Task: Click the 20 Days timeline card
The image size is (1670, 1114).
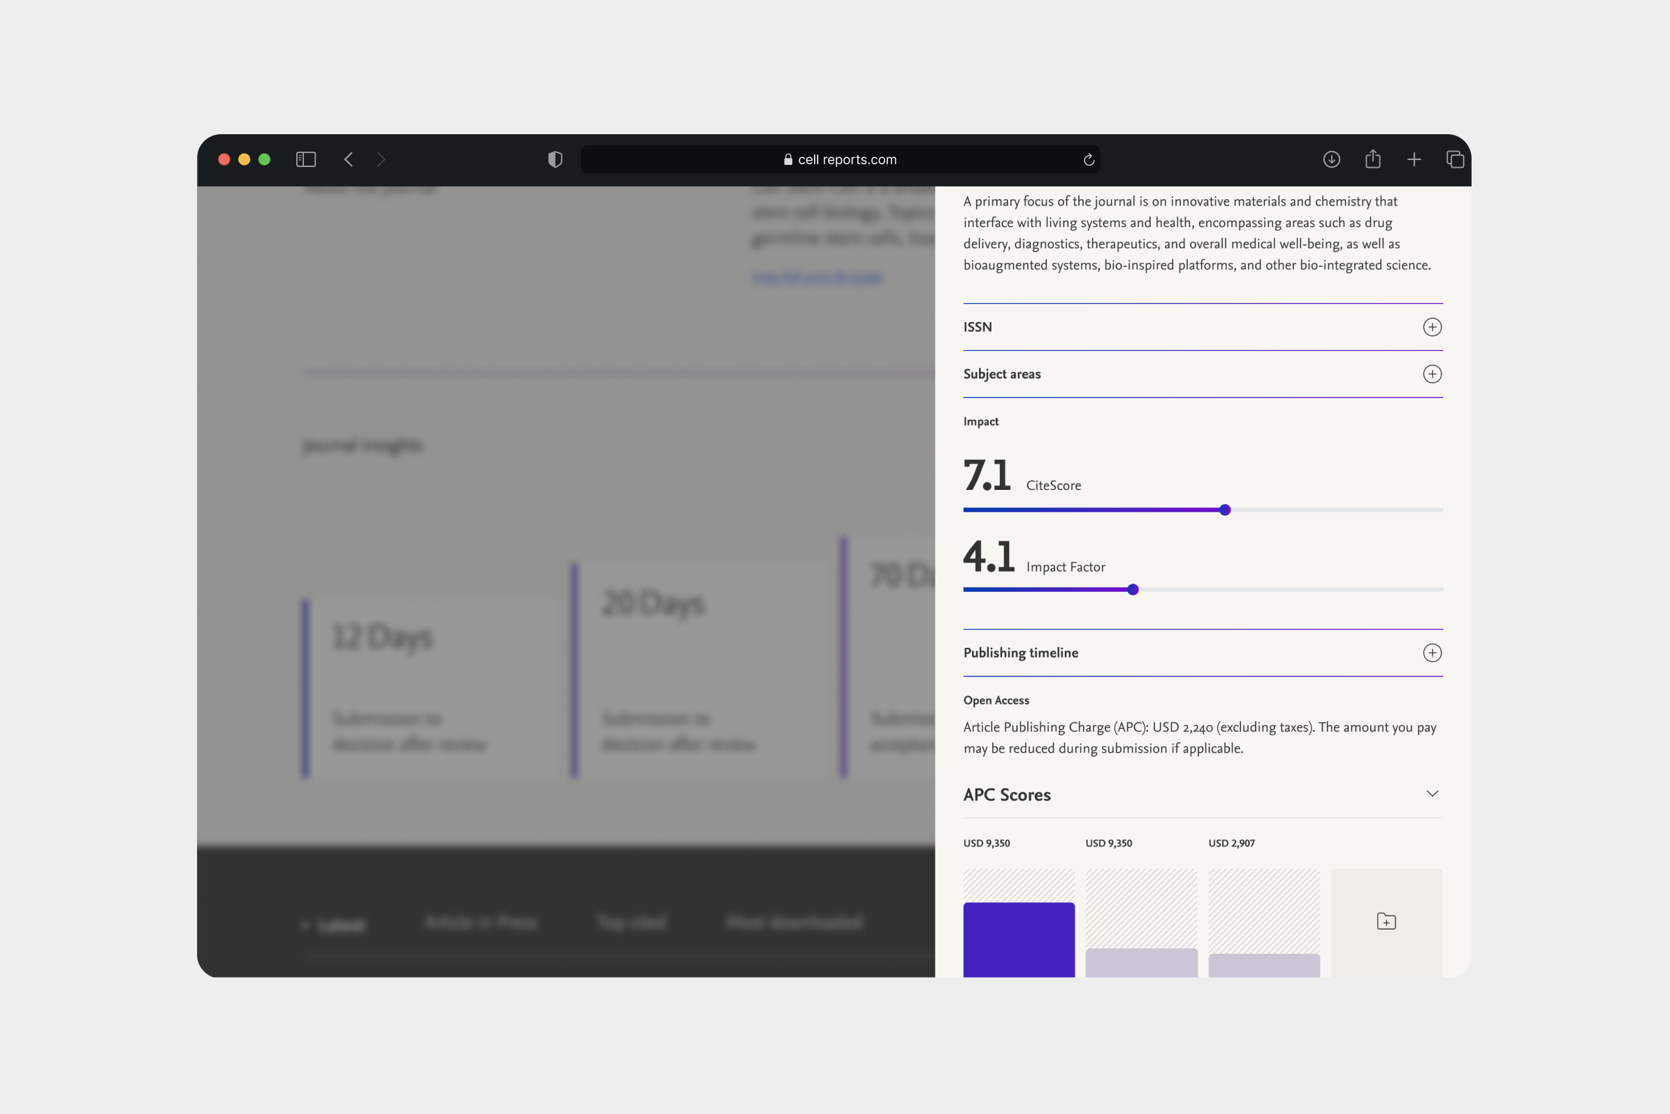Action: coord(699,671)
